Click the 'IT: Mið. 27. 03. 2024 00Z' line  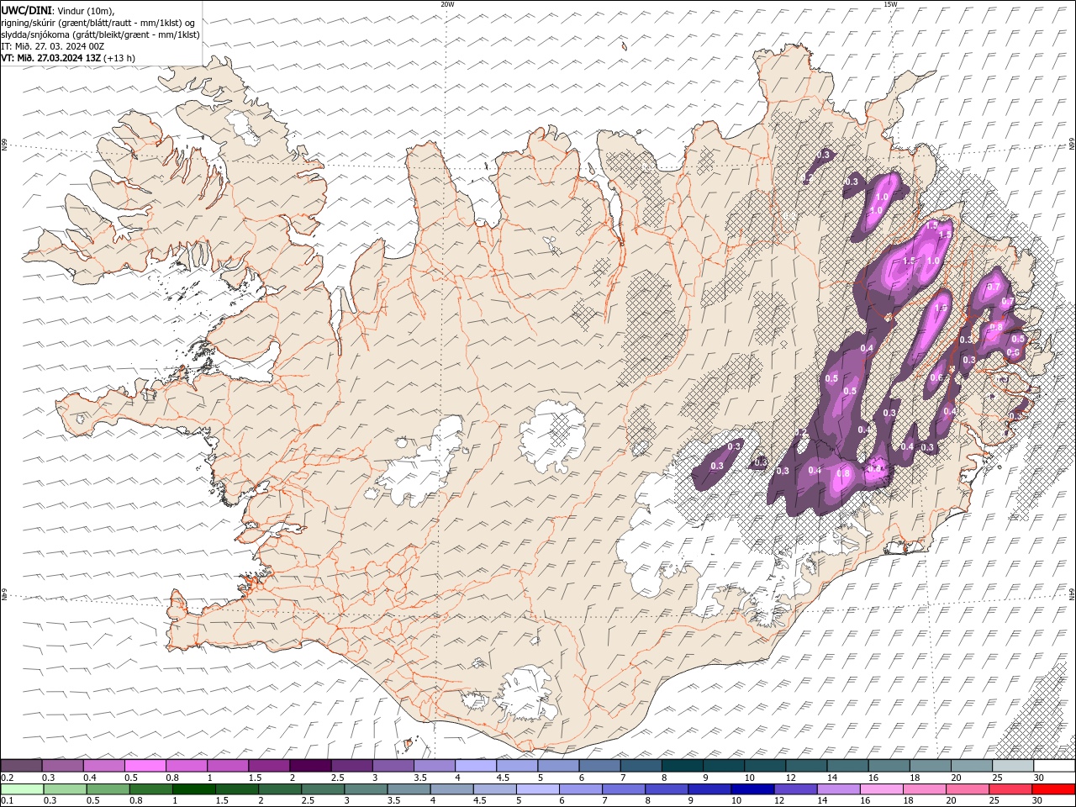click(x=54, y=46)
